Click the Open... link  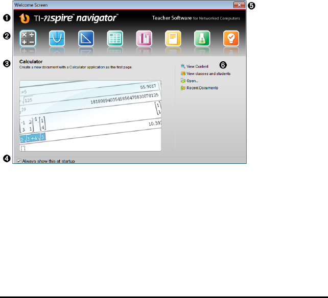point(193,81)
